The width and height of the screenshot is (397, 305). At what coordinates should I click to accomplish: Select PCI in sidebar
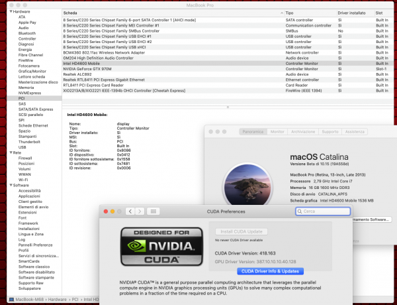(x=34, y=98)
